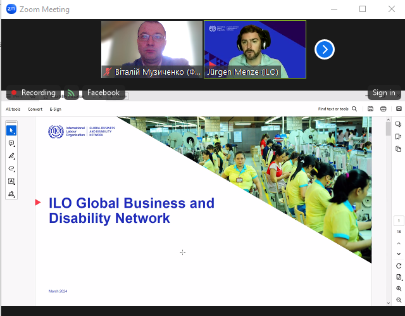Click the ILO logo on slide
Viewport: 405px width, 316px height.
[x=82, y=132]
